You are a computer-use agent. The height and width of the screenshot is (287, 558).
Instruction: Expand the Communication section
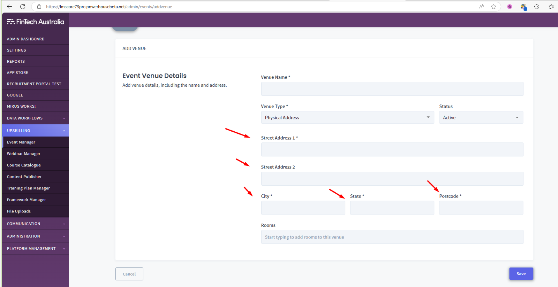35,224
